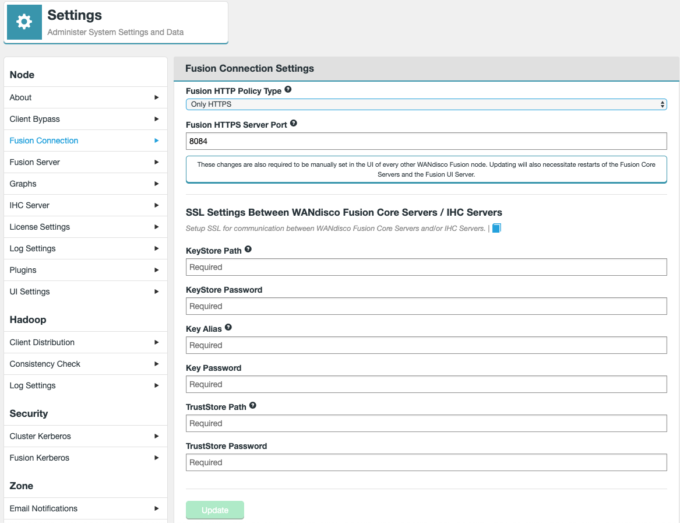Click the Fusion HTTPS Server Port input showing 8084
680x523 pixels.
[426, 141]
